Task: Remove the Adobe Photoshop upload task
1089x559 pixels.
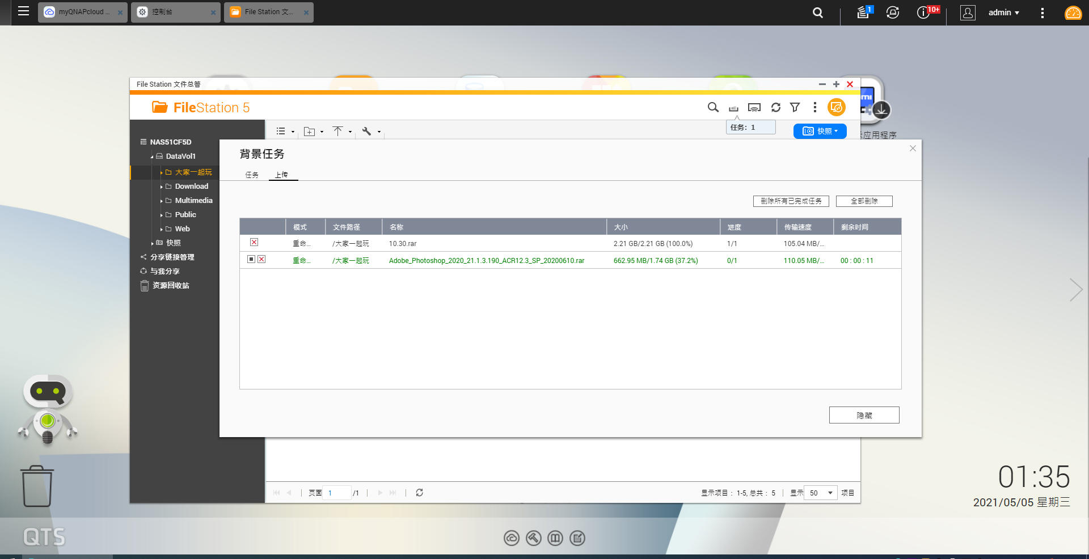Action: coord(261,260)
